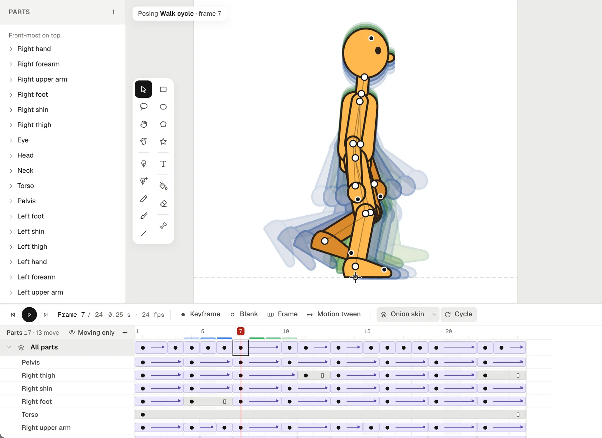This screenshot has width=602, height=438.
Task: Activate the Text tool
Action: 163,164
